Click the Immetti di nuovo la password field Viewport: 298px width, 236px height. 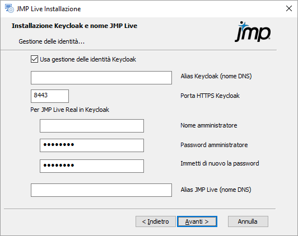[x=92, y=166]
